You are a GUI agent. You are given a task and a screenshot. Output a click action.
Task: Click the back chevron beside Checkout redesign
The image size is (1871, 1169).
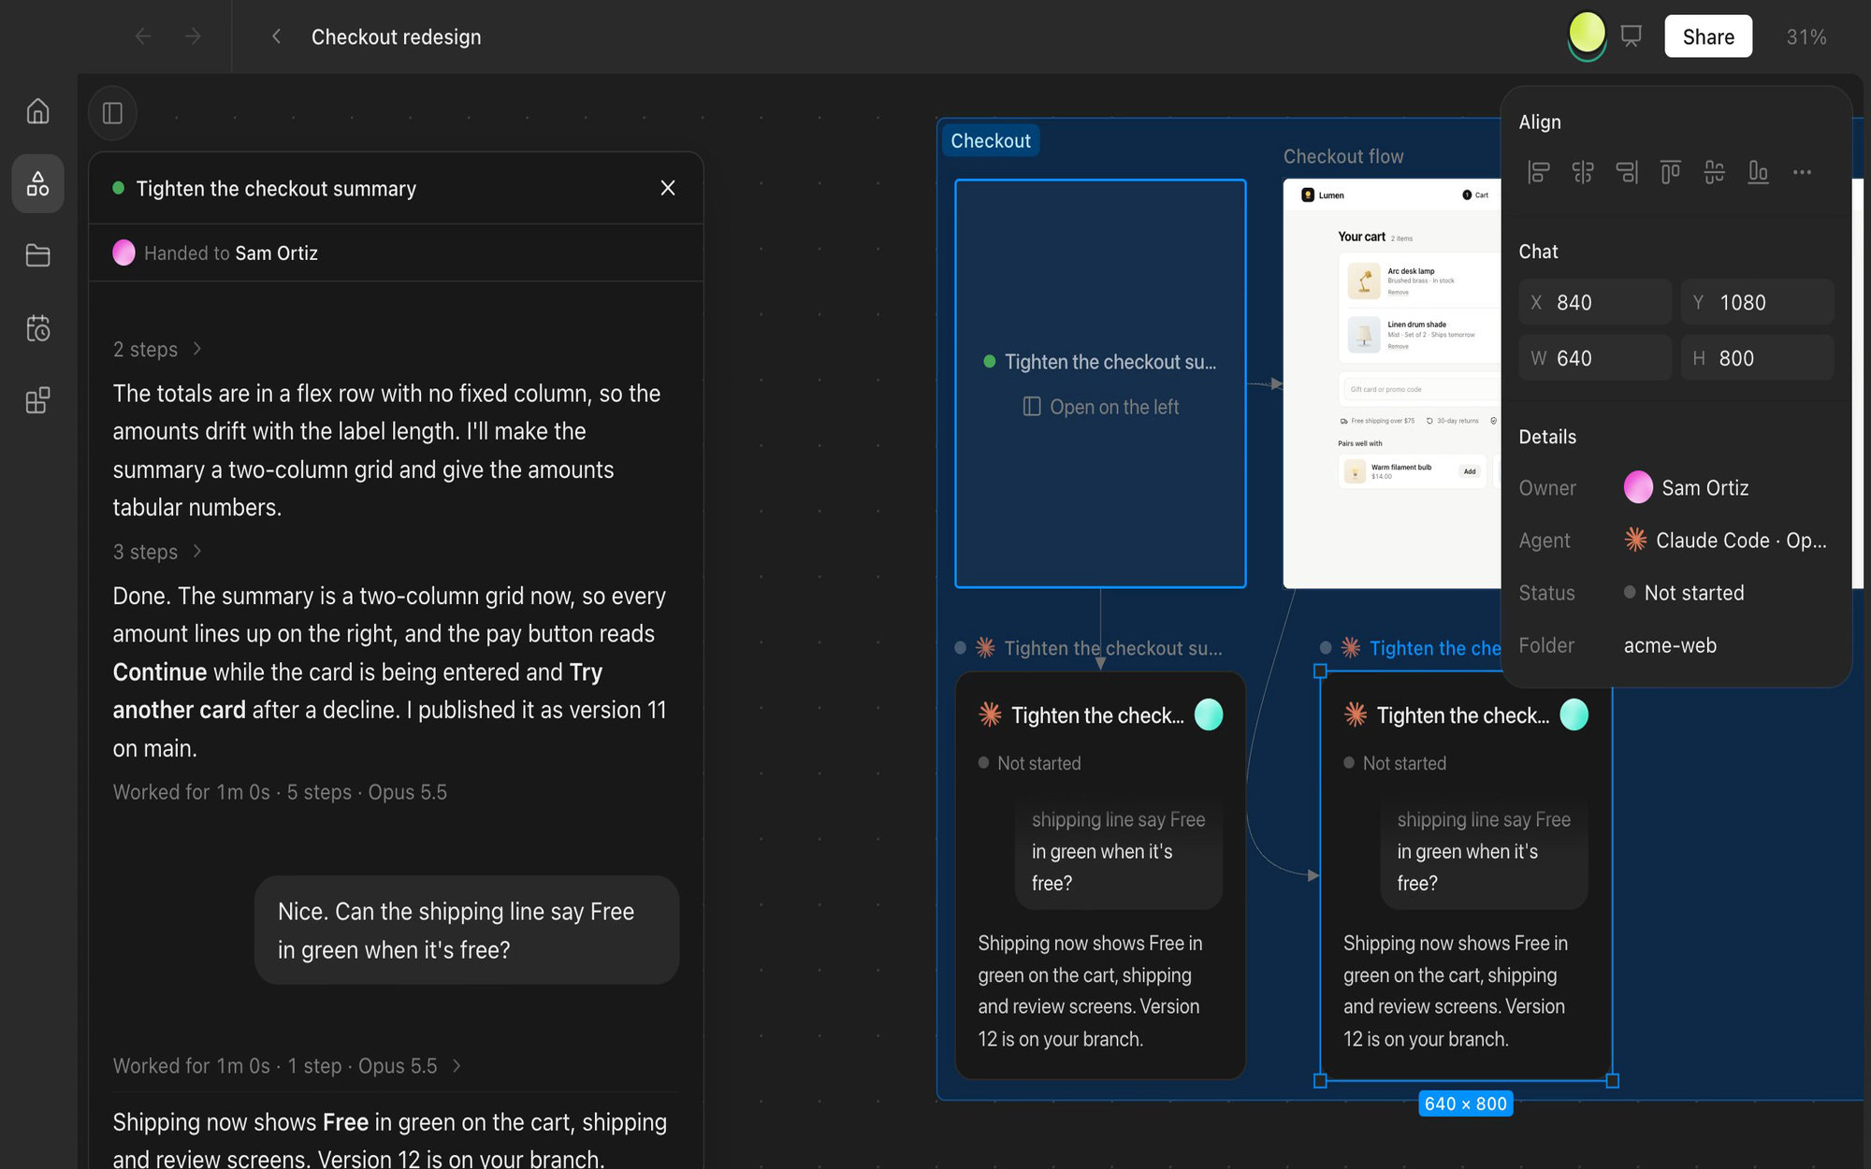(276, 36)
